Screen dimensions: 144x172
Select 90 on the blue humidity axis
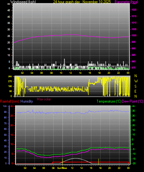5,112
